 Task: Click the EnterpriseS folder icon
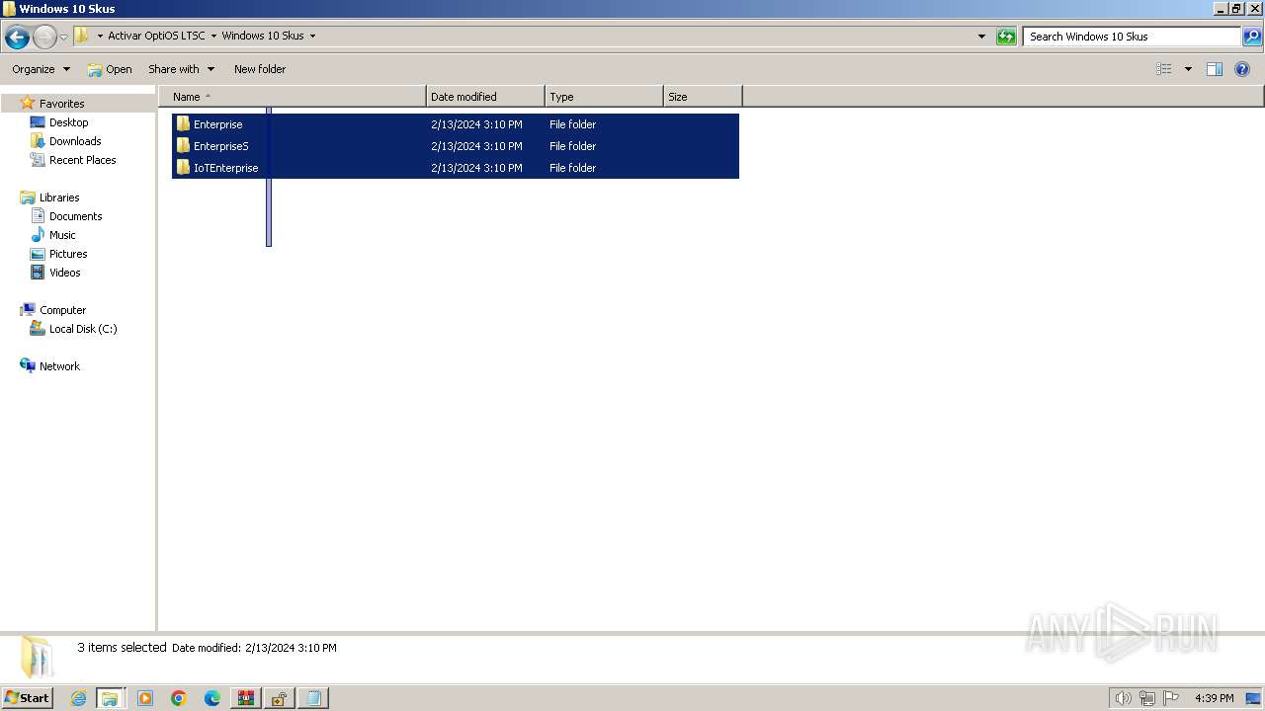pyautogui.click(x=183, y=146)
